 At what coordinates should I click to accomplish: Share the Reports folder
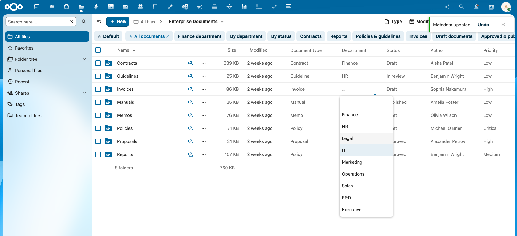click(190, 154)
